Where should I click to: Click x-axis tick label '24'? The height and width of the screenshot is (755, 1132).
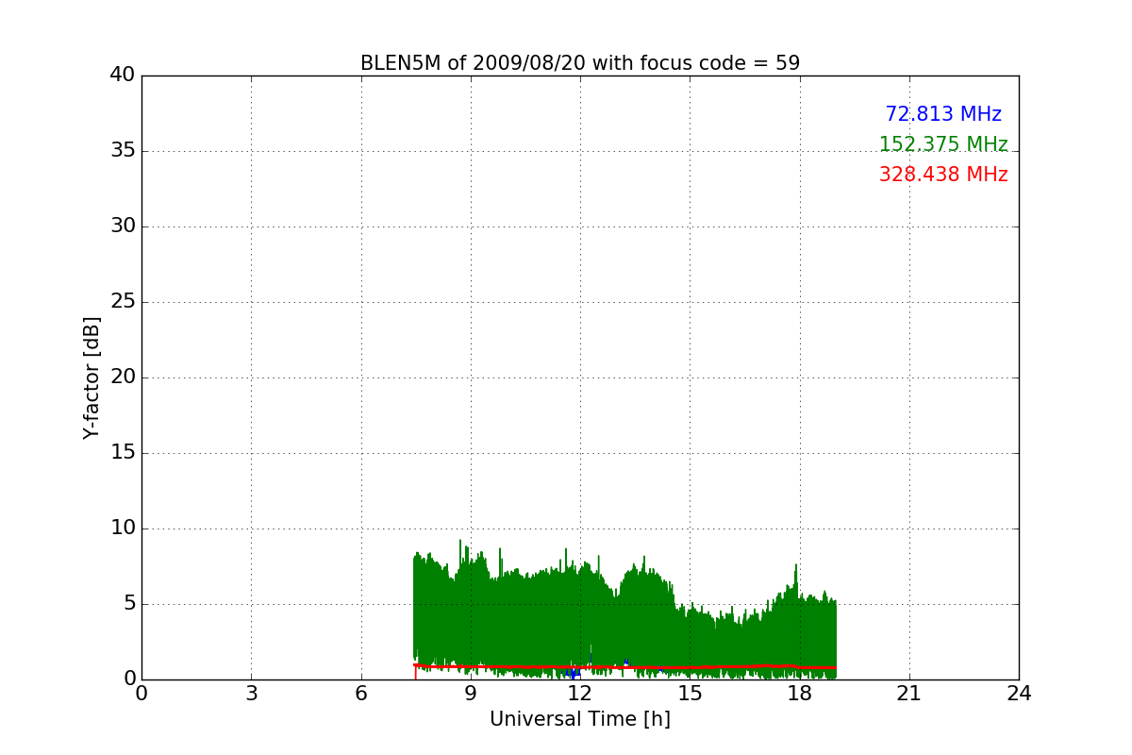click(x=1019, y=694)
